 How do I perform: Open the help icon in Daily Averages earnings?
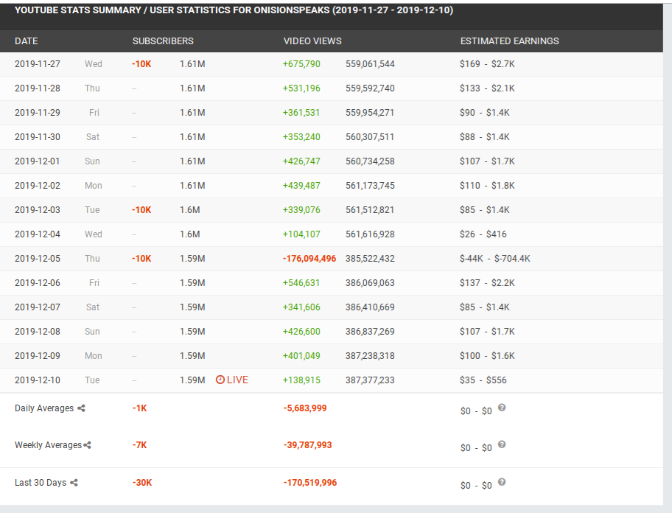click(x=502, y=408)
